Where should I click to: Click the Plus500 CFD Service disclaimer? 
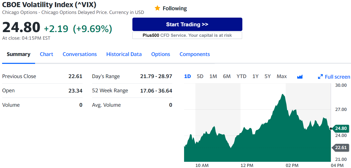coord(187,35)
